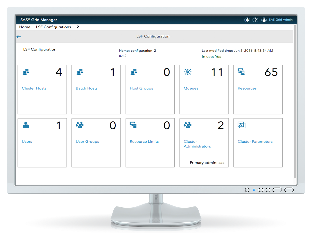Click the Batch Hosts count 1
The height and width of the screenshot is (238, 312).
pyautogui.click(x=113, y=72)
